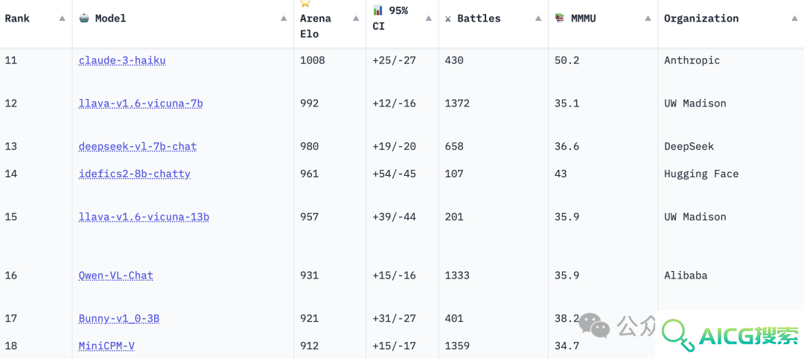804x359 pixels.
Task: Click the 95% CI sort arrow
Action: point(429,19)
